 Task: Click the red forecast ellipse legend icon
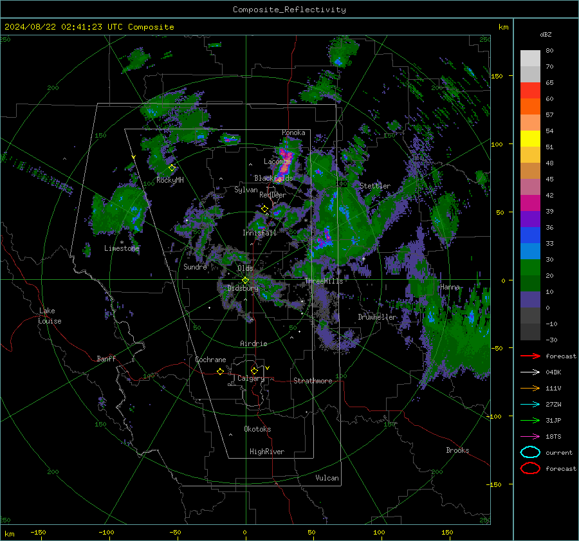pyautogui.click(x=530, y=468)
